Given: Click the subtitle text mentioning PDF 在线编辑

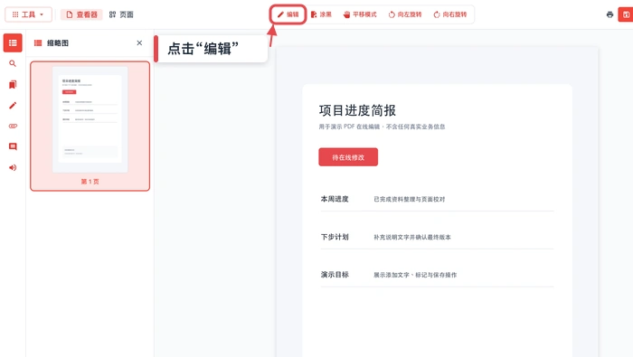Looking at the screenshot, I should click(382, 127).
